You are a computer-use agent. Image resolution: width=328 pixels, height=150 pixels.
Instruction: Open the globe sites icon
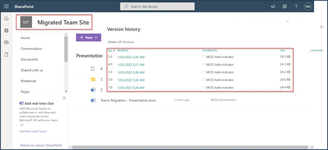click(x=6, y=31)
